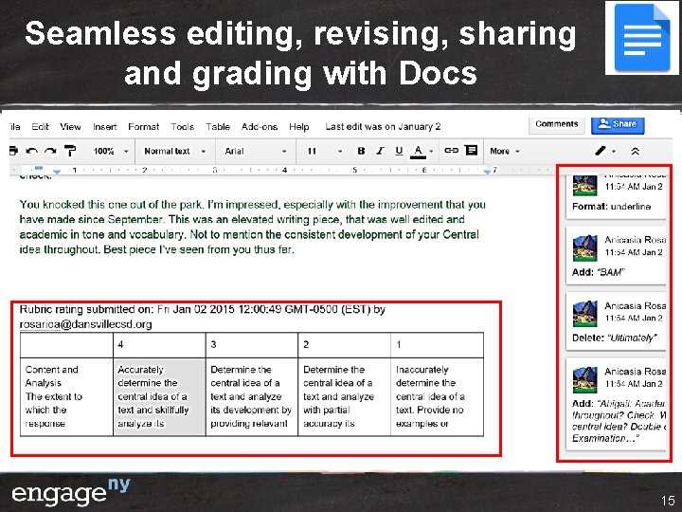Open the Normal text style dropdown

(x=175, y=151)
